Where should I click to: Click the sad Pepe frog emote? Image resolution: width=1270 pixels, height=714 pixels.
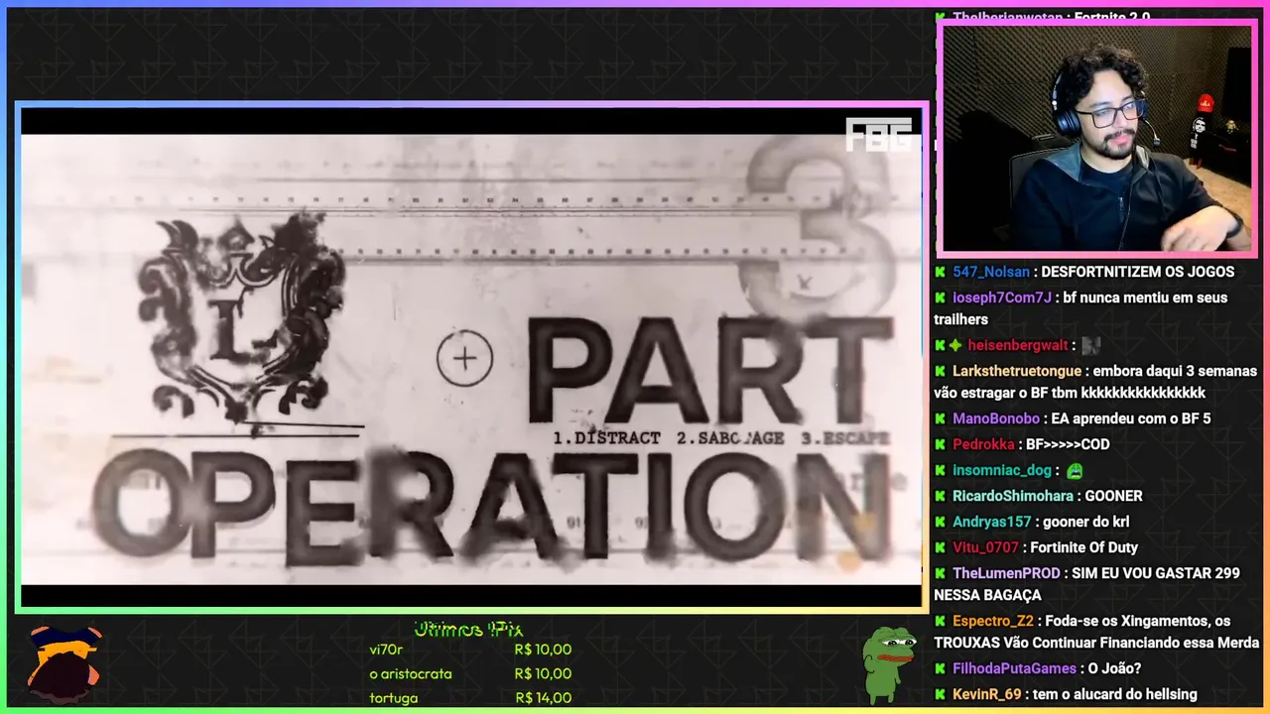point(888,663)
